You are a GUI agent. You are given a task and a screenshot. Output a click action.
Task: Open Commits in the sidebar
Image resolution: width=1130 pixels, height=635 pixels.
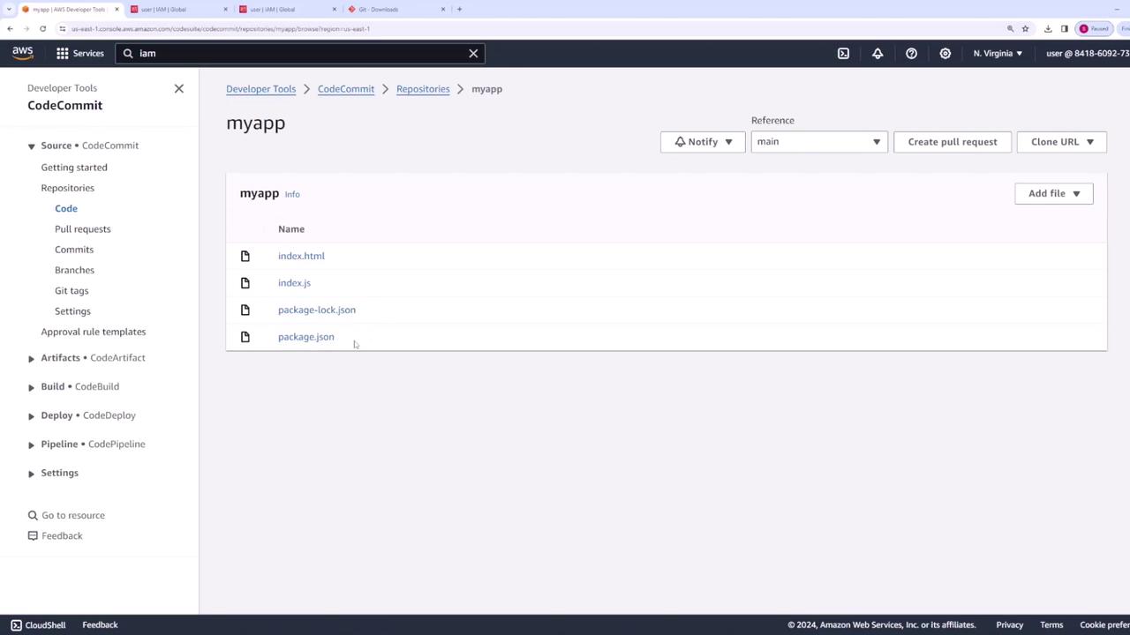click(x=74, y=250)
